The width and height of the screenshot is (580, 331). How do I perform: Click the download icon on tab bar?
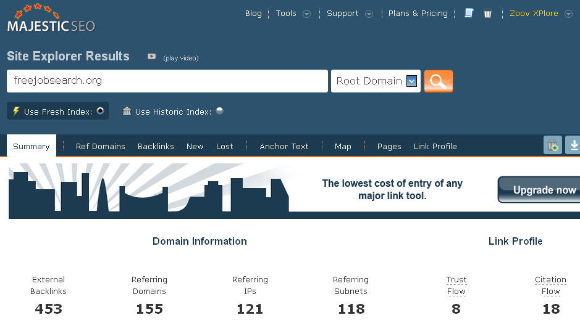coord(573,145)
